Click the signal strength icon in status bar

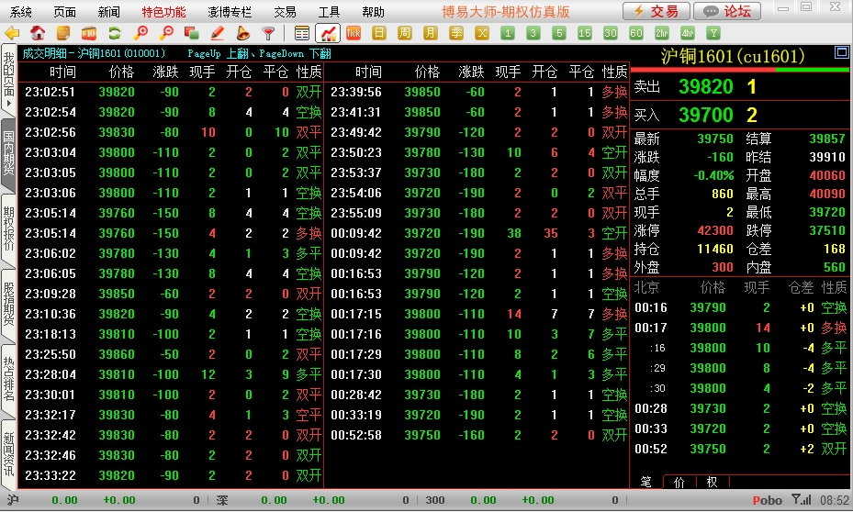[801, 499]
